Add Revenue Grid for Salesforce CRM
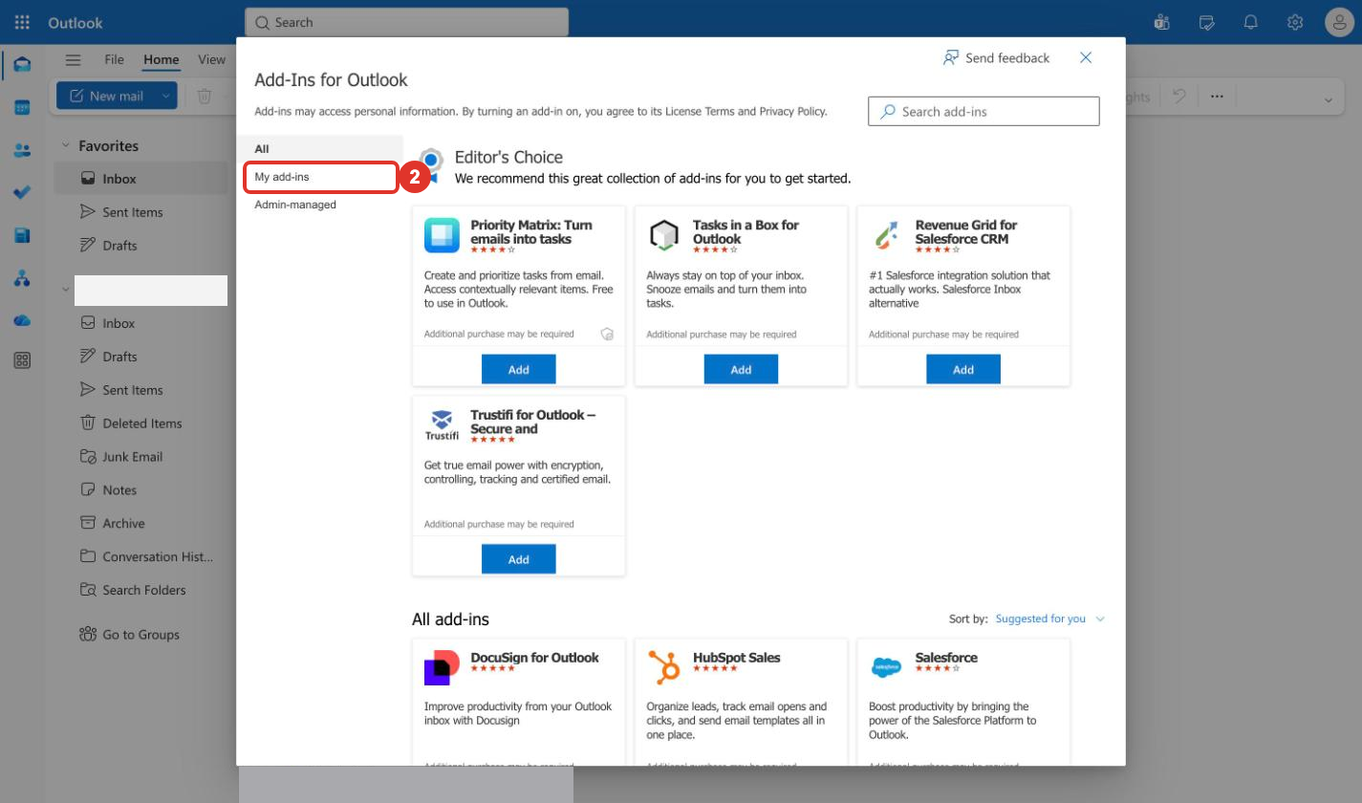Image resolution: width=1362 pixels, height=803 pixels. 963,370
